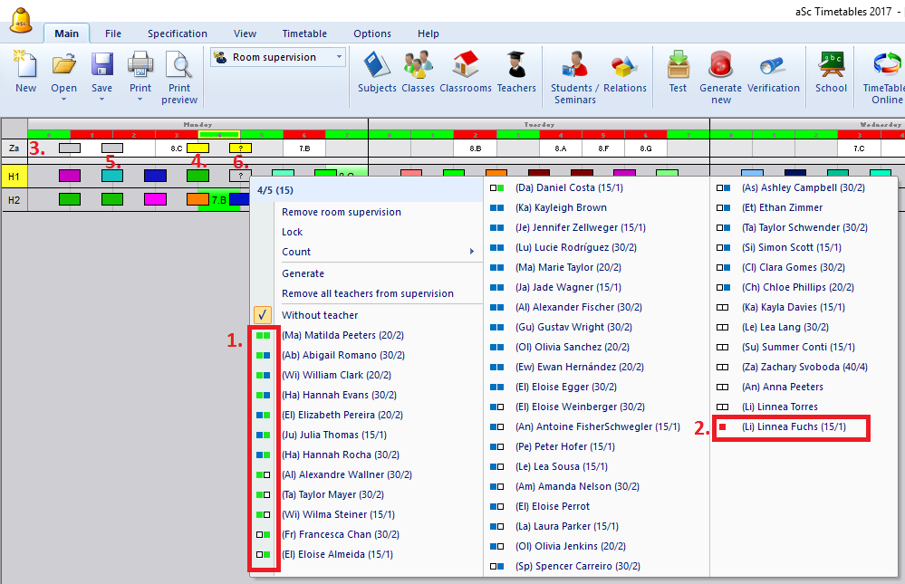The image size is (905, 584).
Task: Click the magenta card in row H1
Action: (x=70, y=176)
